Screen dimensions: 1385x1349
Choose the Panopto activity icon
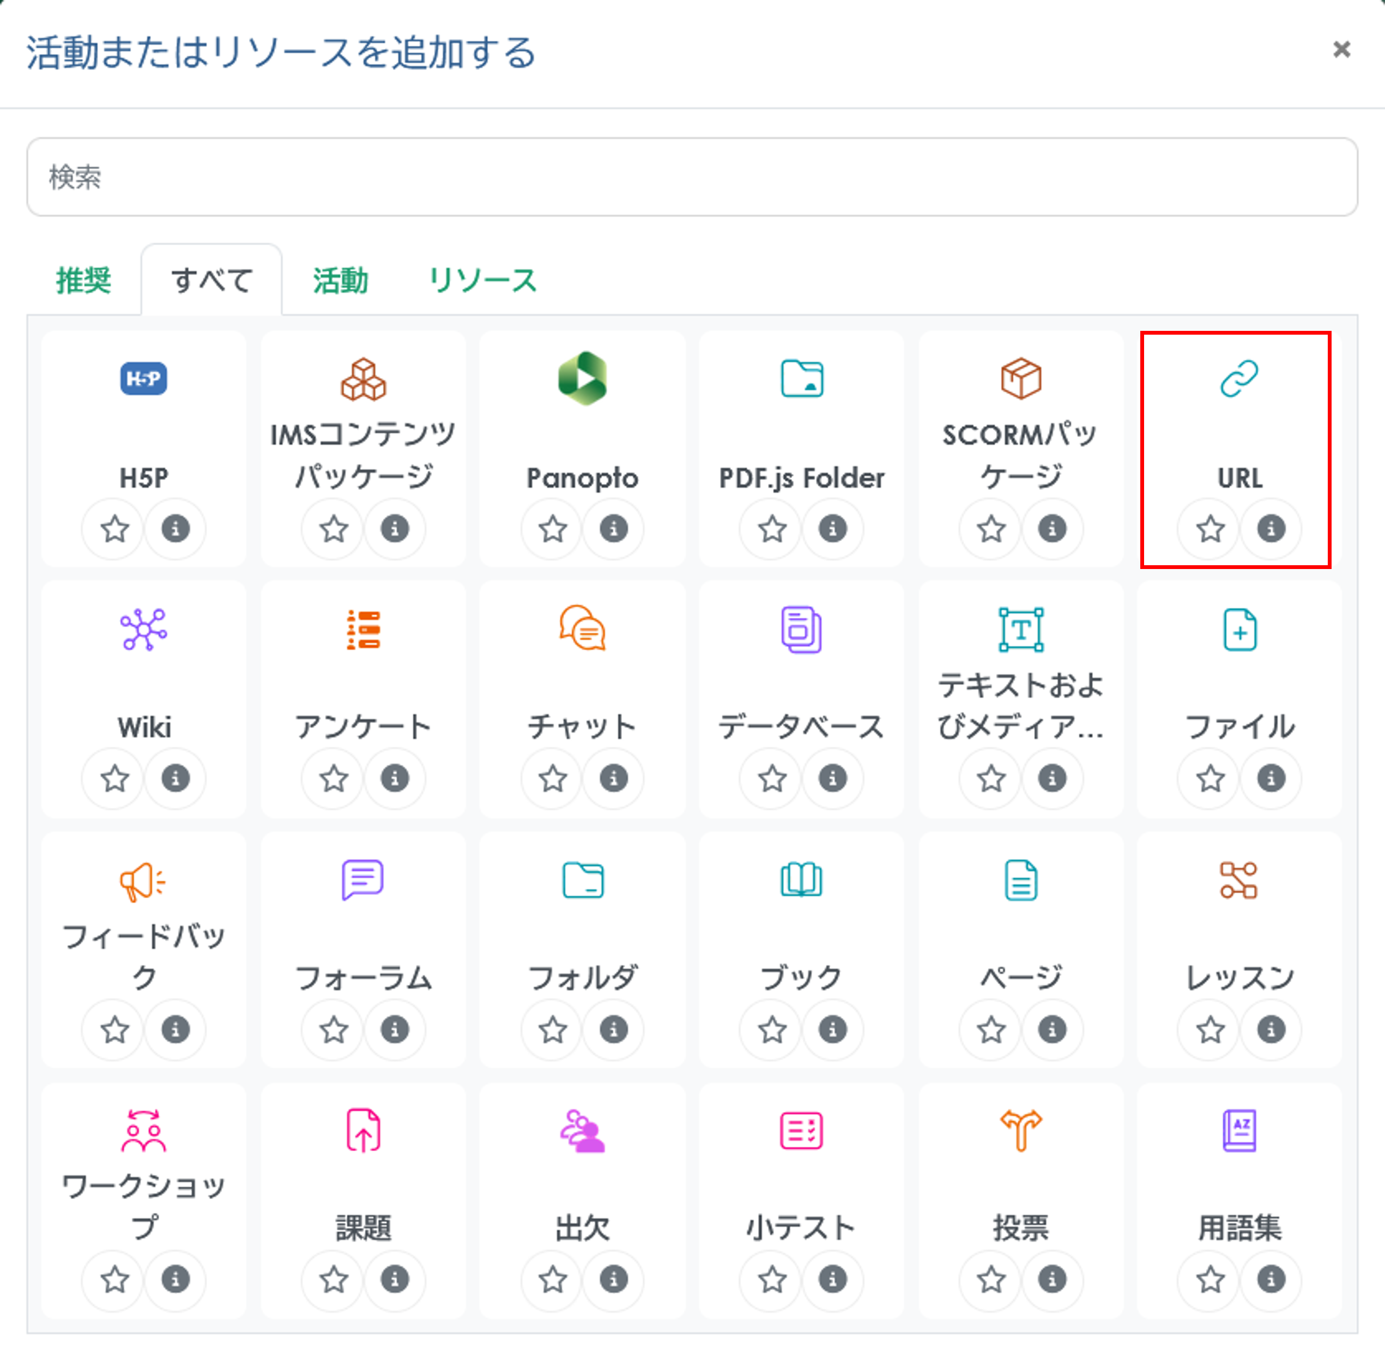click(582, 378)
